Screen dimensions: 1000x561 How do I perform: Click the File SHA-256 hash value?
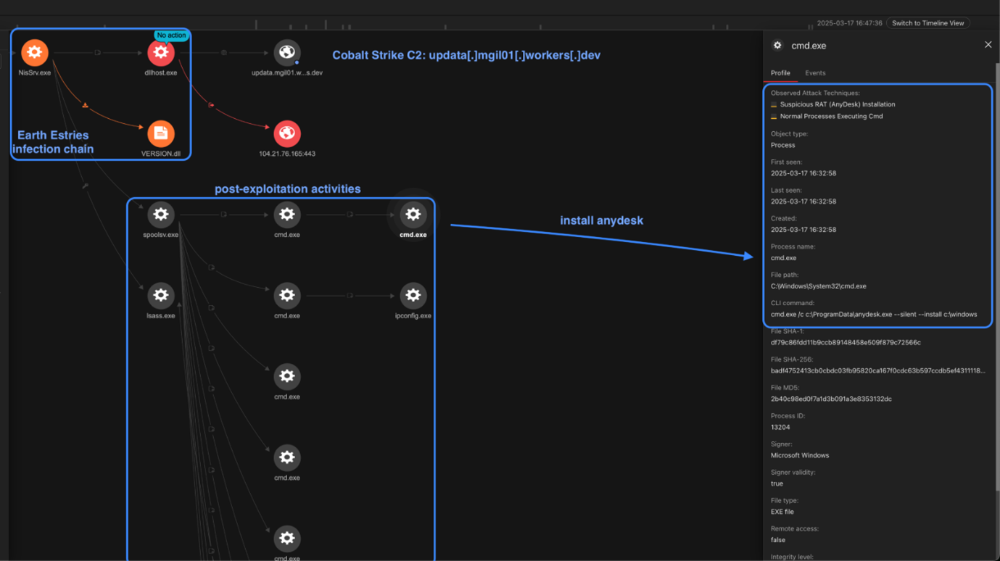[x=877, y=371]
